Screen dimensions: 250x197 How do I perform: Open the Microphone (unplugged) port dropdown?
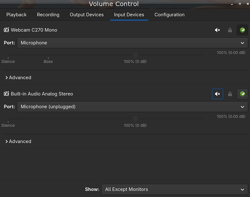coord(132,106)
